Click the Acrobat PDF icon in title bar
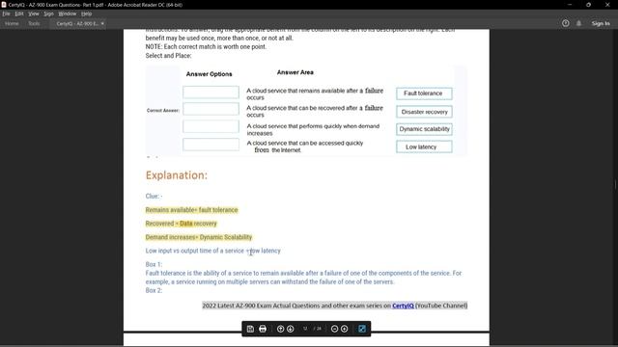 [4, 5]
